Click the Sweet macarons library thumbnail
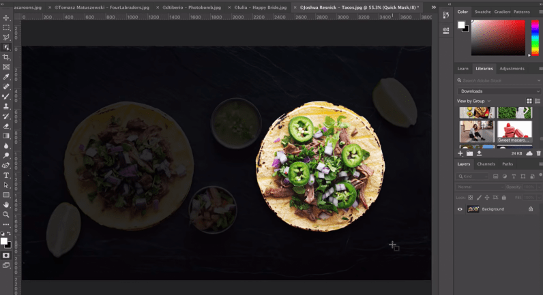The width and height of the screenshot is (543, 295). (x=514, y=131)
